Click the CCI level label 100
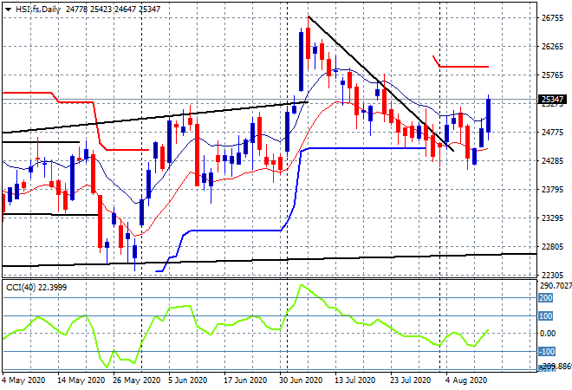This screenshot has width=572, height=390. pos(546,316)
